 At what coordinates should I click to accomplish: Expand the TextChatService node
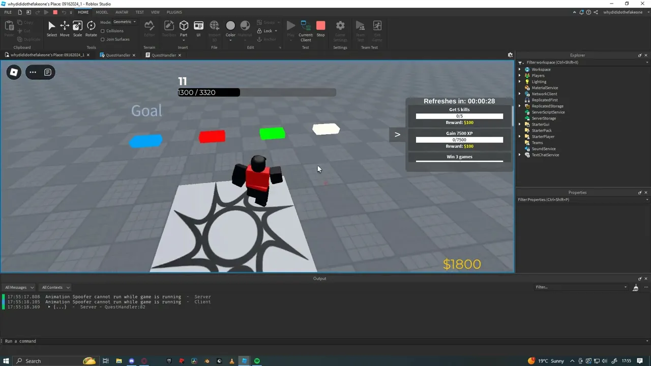point(520,155)
